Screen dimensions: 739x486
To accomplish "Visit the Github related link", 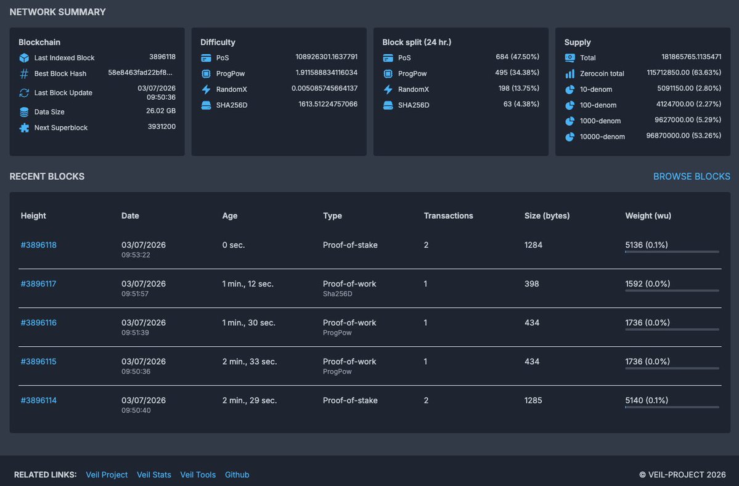I will [x=237, y=475].
